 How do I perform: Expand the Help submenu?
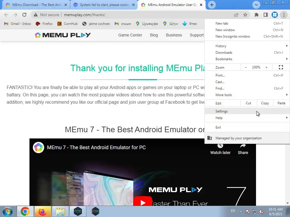point(247,118)
